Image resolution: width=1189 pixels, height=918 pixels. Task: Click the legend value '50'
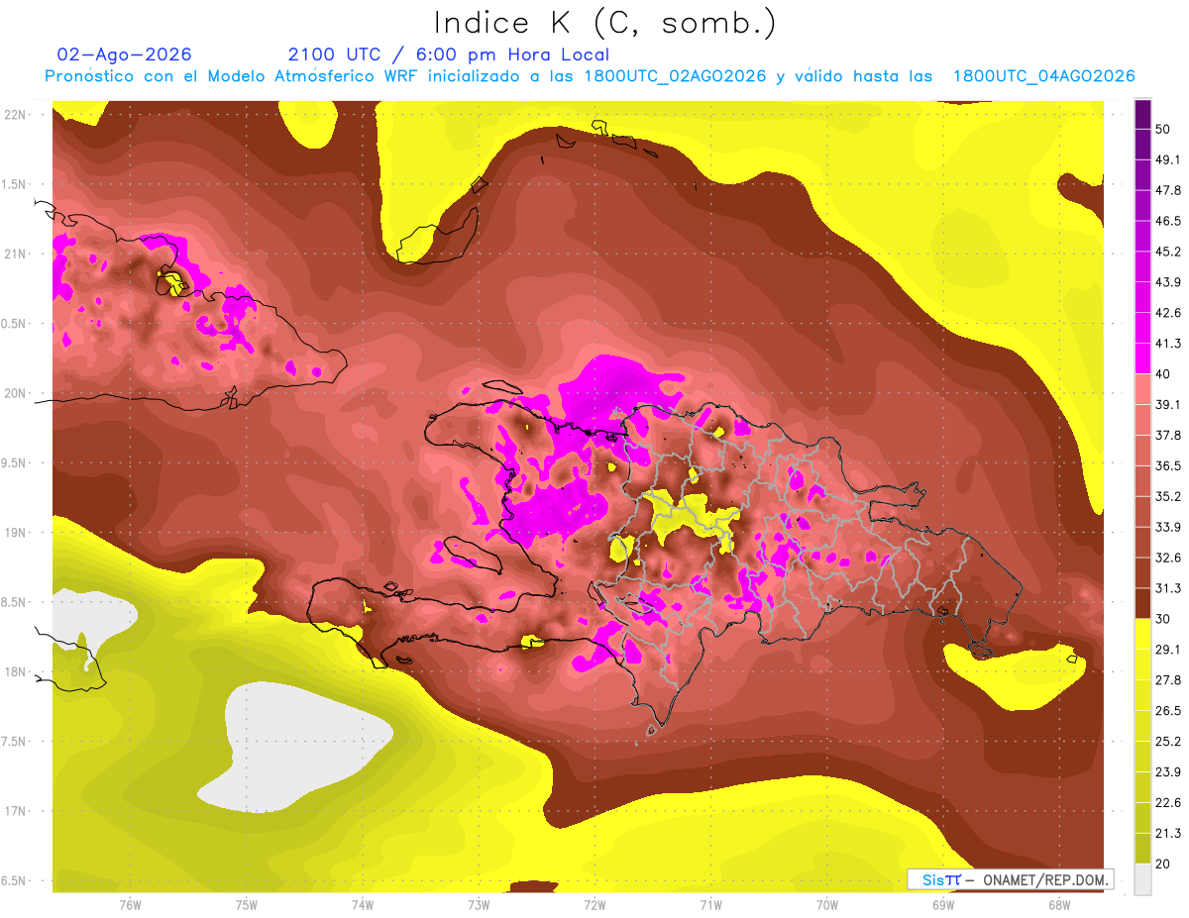click(x=1165, y=130)
